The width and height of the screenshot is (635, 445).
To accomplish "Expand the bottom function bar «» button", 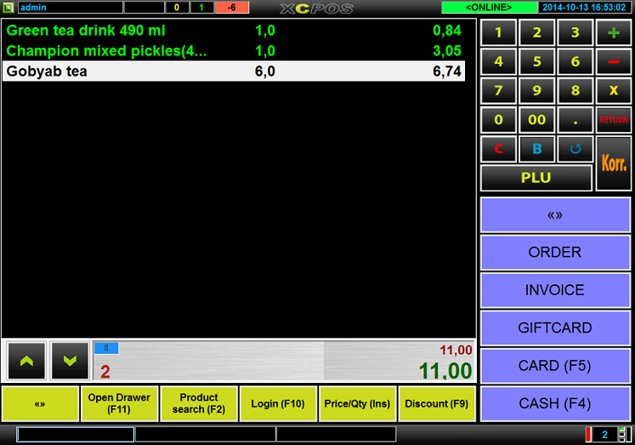I will (x=40, y=404).
